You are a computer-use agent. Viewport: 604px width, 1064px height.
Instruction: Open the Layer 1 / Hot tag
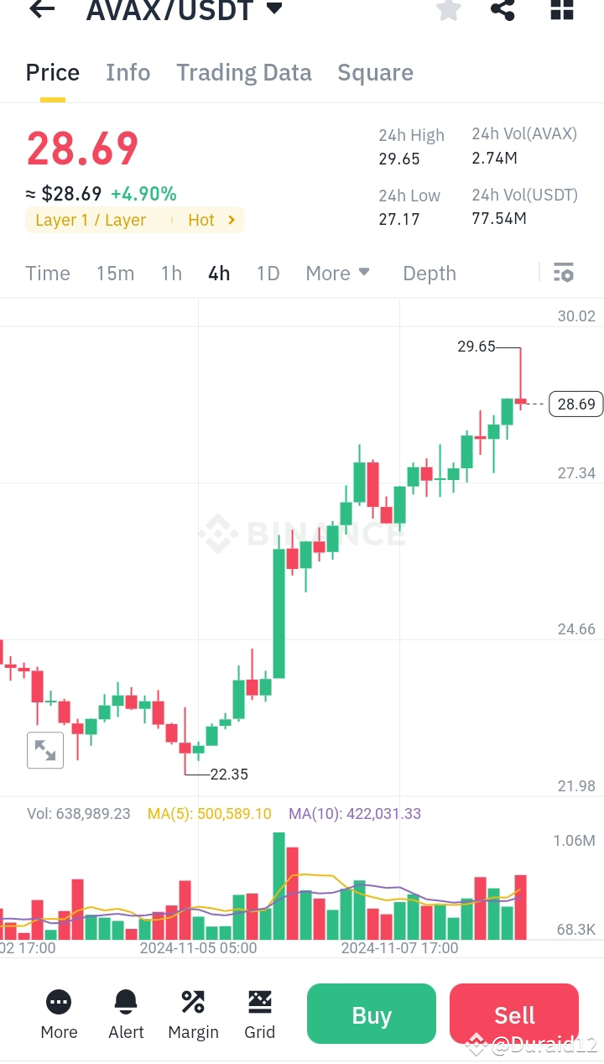(134, 220)
